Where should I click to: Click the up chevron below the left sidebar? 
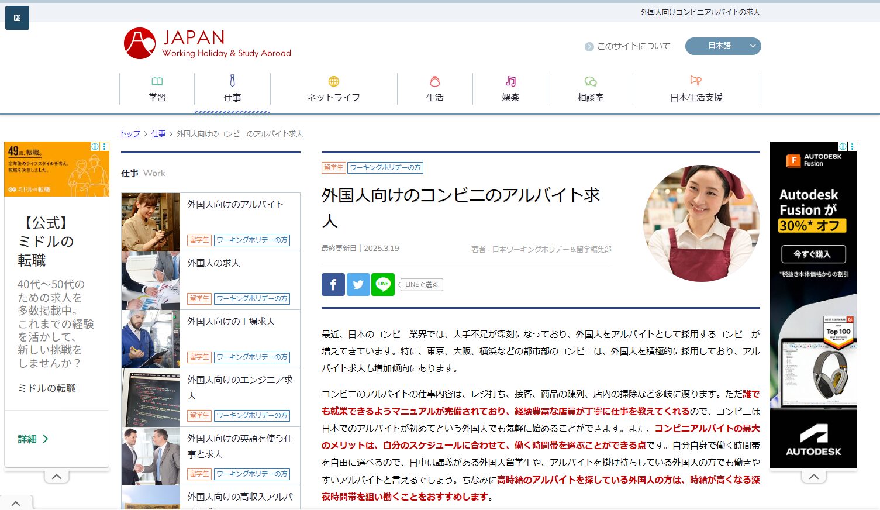[56, 476]
